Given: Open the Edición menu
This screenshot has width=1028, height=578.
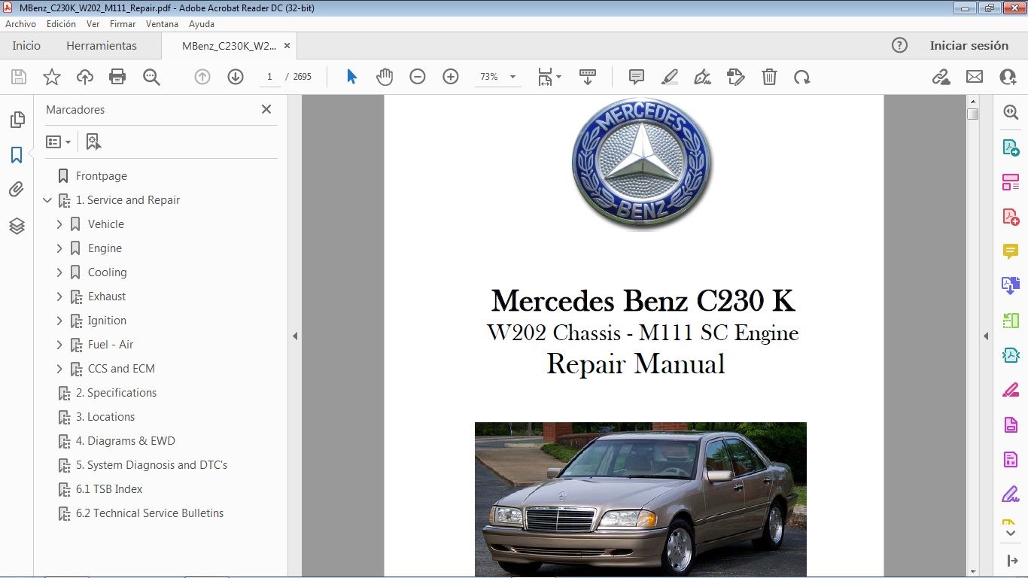Looking at the screenshot, I should [60, 23].
